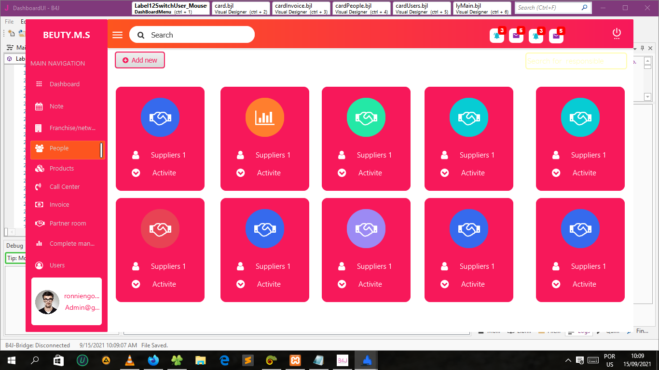Open the B4J app in the taskbar

coord(342,360)
